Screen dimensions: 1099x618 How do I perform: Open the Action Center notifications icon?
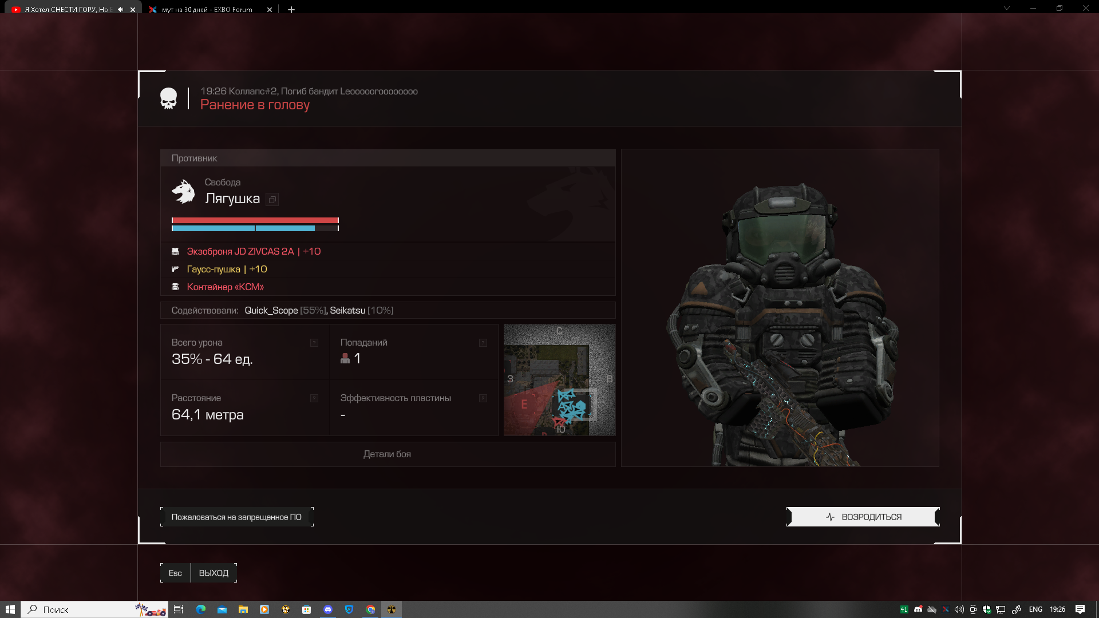click(1080, 609)
